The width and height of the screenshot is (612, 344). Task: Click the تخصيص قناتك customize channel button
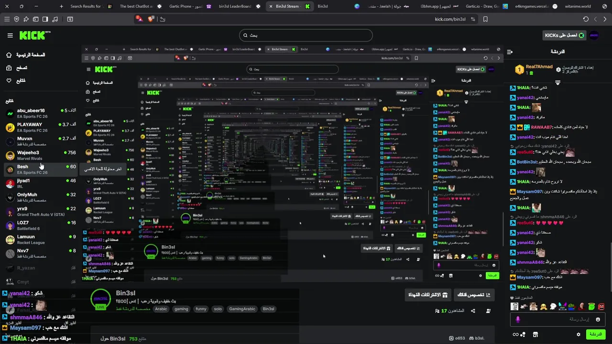[473, 295]
